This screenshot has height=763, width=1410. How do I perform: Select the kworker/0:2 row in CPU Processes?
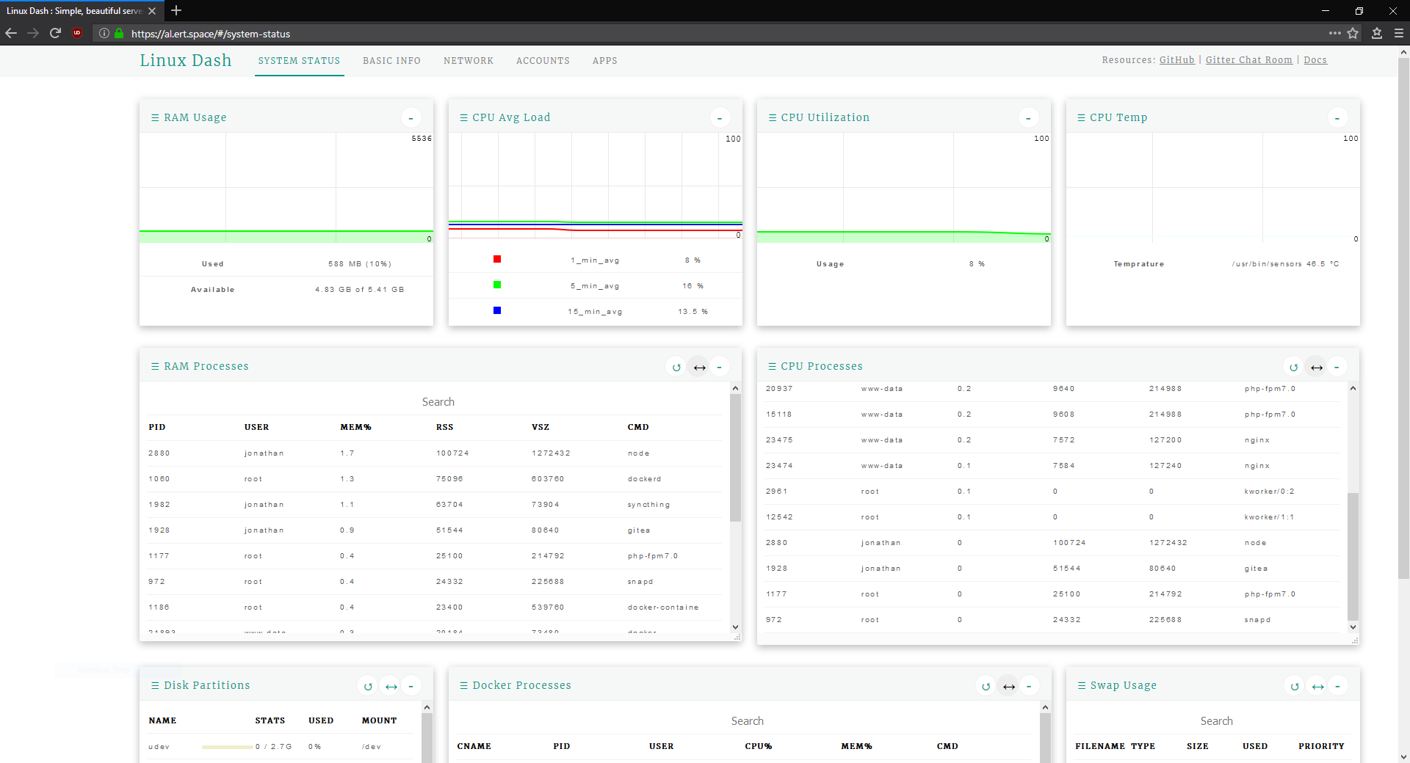tap(1052, 492)
